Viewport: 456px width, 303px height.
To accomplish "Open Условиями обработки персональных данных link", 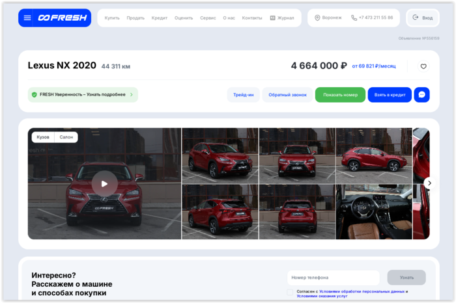I will 362,291.
